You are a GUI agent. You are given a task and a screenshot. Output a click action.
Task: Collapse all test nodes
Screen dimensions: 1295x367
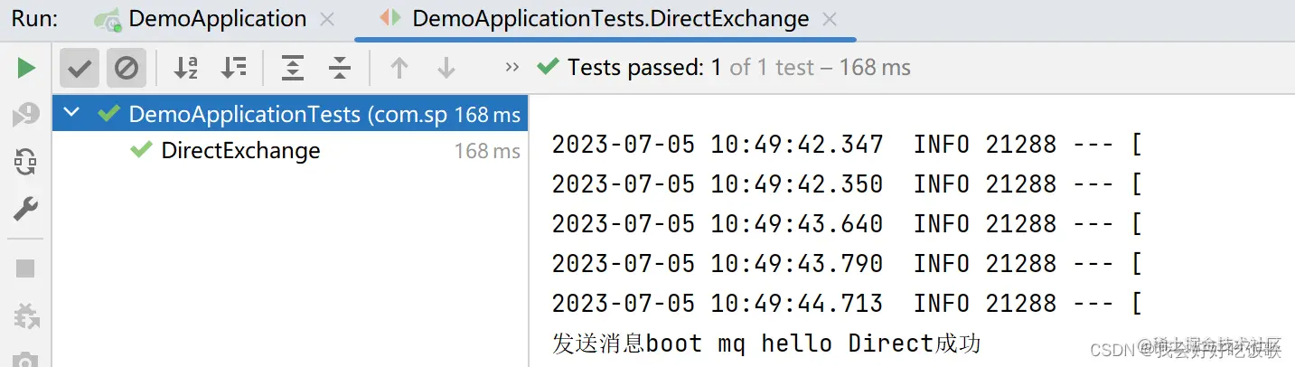tap(339, 68)
